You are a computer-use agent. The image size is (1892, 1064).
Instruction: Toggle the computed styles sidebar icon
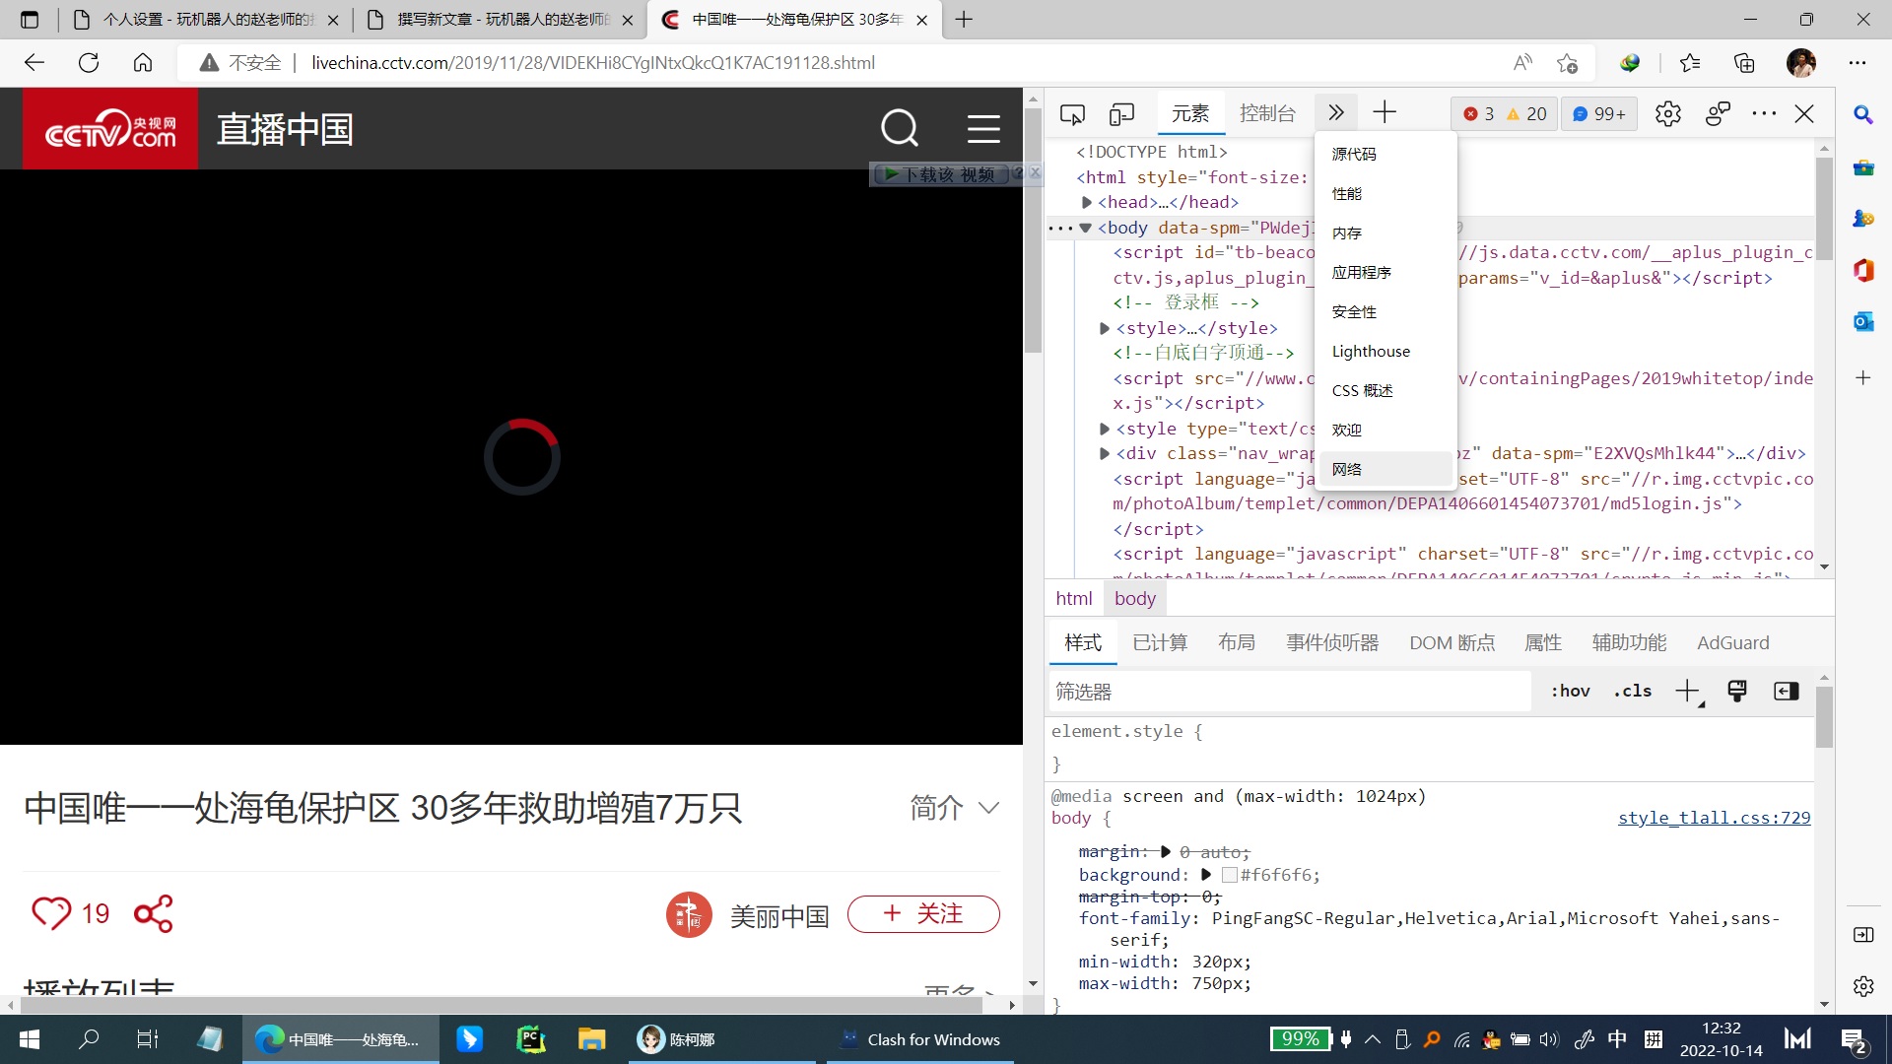tap(1786, 692)
